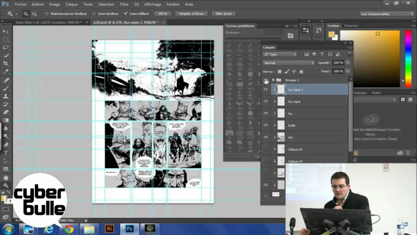Switch to thumbnail grid view in library panel
The image size is (417, 235).
tap(403, 100)
